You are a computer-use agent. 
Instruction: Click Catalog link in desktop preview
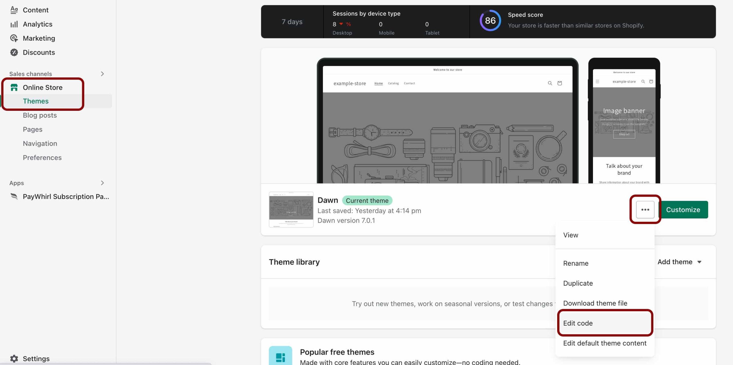393,83
